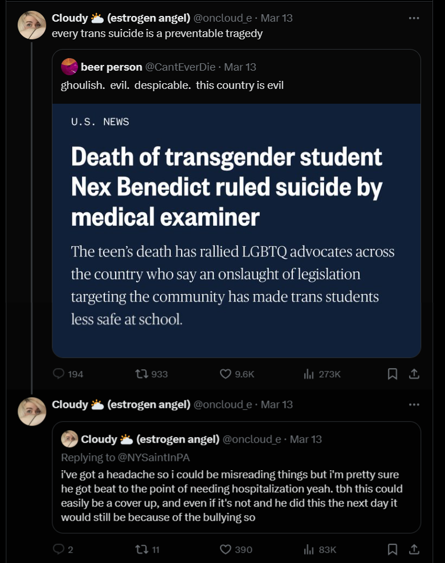Share the second tweet
Screen dimensions: 445x563
coord(414,549)
